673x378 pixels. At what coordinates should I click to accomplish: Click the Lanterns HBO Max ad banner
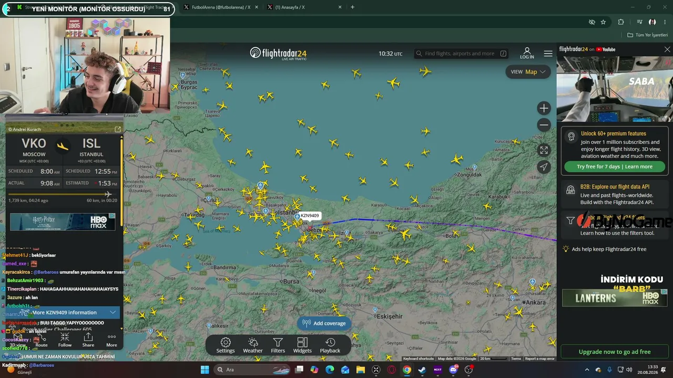coord(615,298)
